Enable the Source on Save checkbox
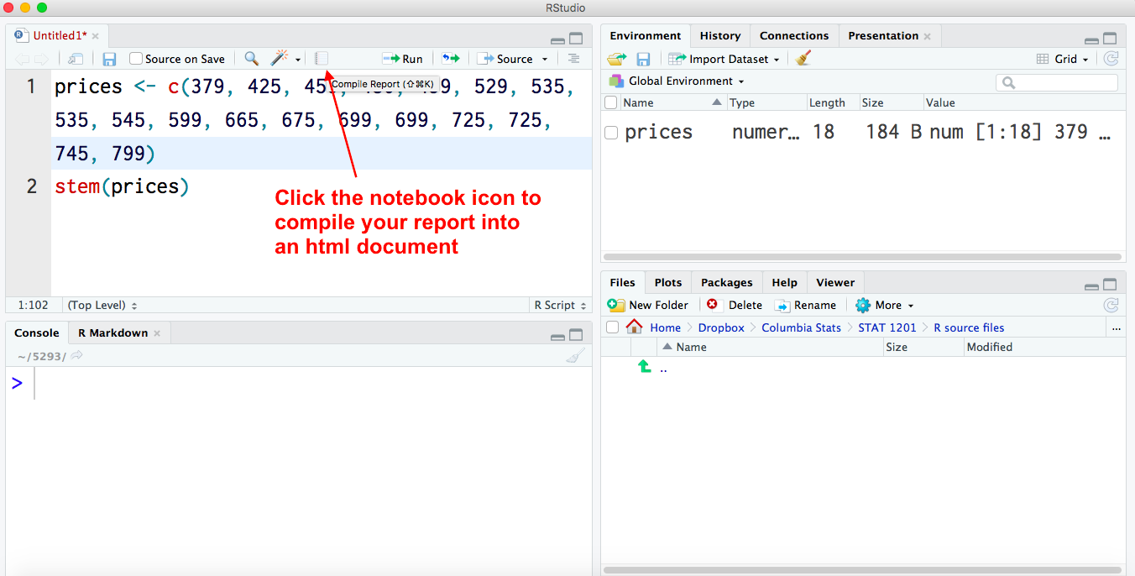Image resolution: width=1135 pixels, height=576 pixels. (135, 59)
